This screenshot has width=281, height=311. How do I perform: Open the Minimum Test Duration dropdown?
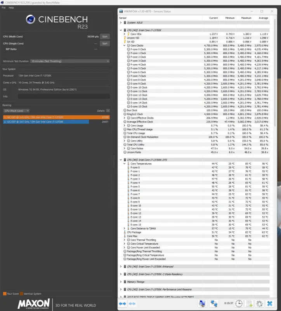pos(70,61)
